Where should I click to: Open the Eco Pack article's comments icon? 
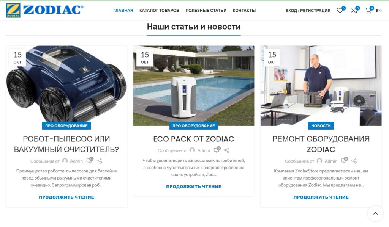pyautogui.click(x=217, y=150)
